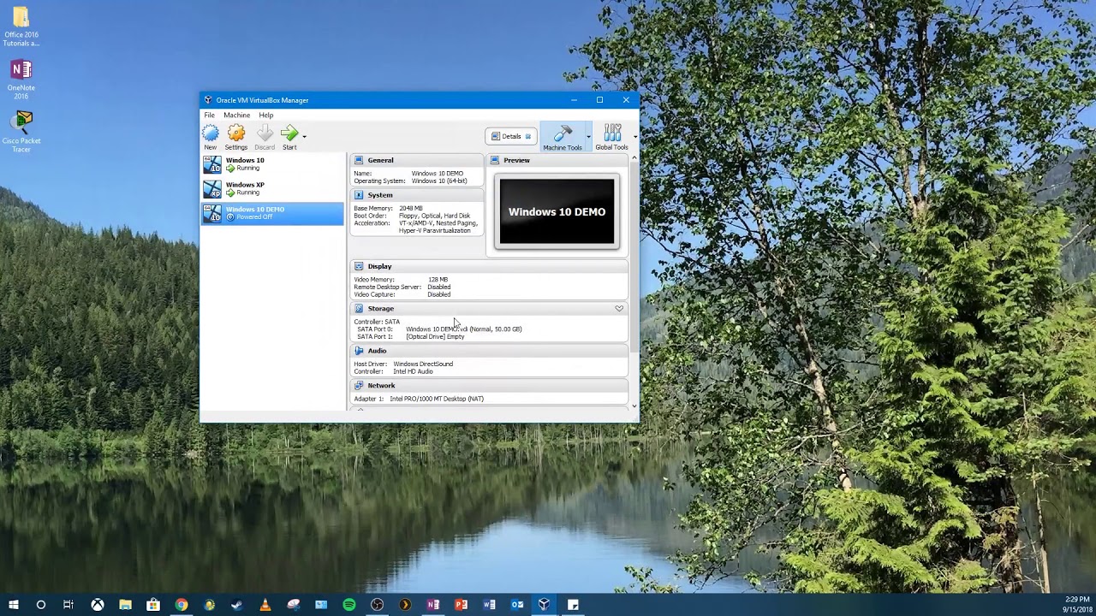1096x616 pixels.
Task: Click 'Windows DirectSound' host driver text
Action: pos(423,364)
